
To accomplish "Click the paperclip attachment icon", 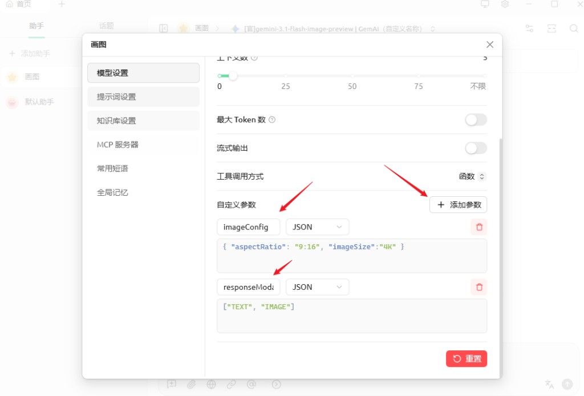I will (x=192, y=385).
